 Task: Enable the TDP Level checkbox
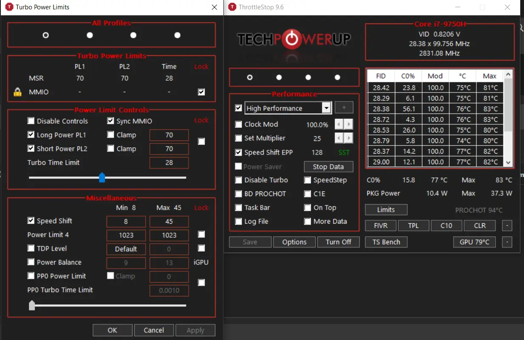31,248
